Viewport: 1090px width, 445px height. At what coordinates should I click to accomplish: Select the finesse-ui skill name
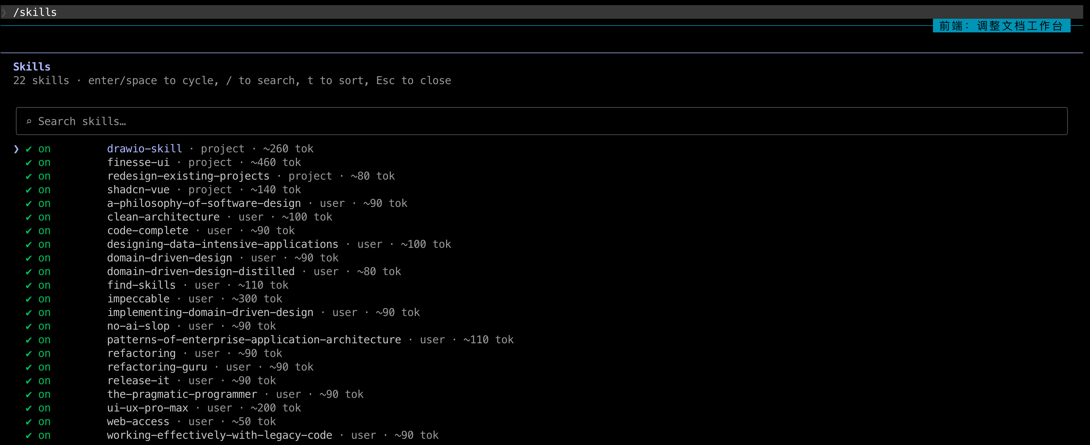tap(138, 163)
